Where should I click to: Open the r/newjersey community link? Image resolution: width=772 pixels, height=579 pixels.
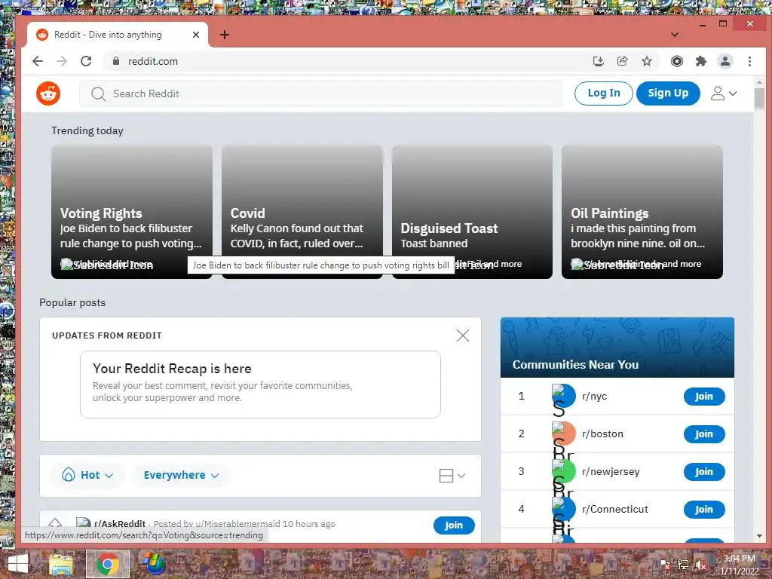pyautogui.click(x=611, y=472)
